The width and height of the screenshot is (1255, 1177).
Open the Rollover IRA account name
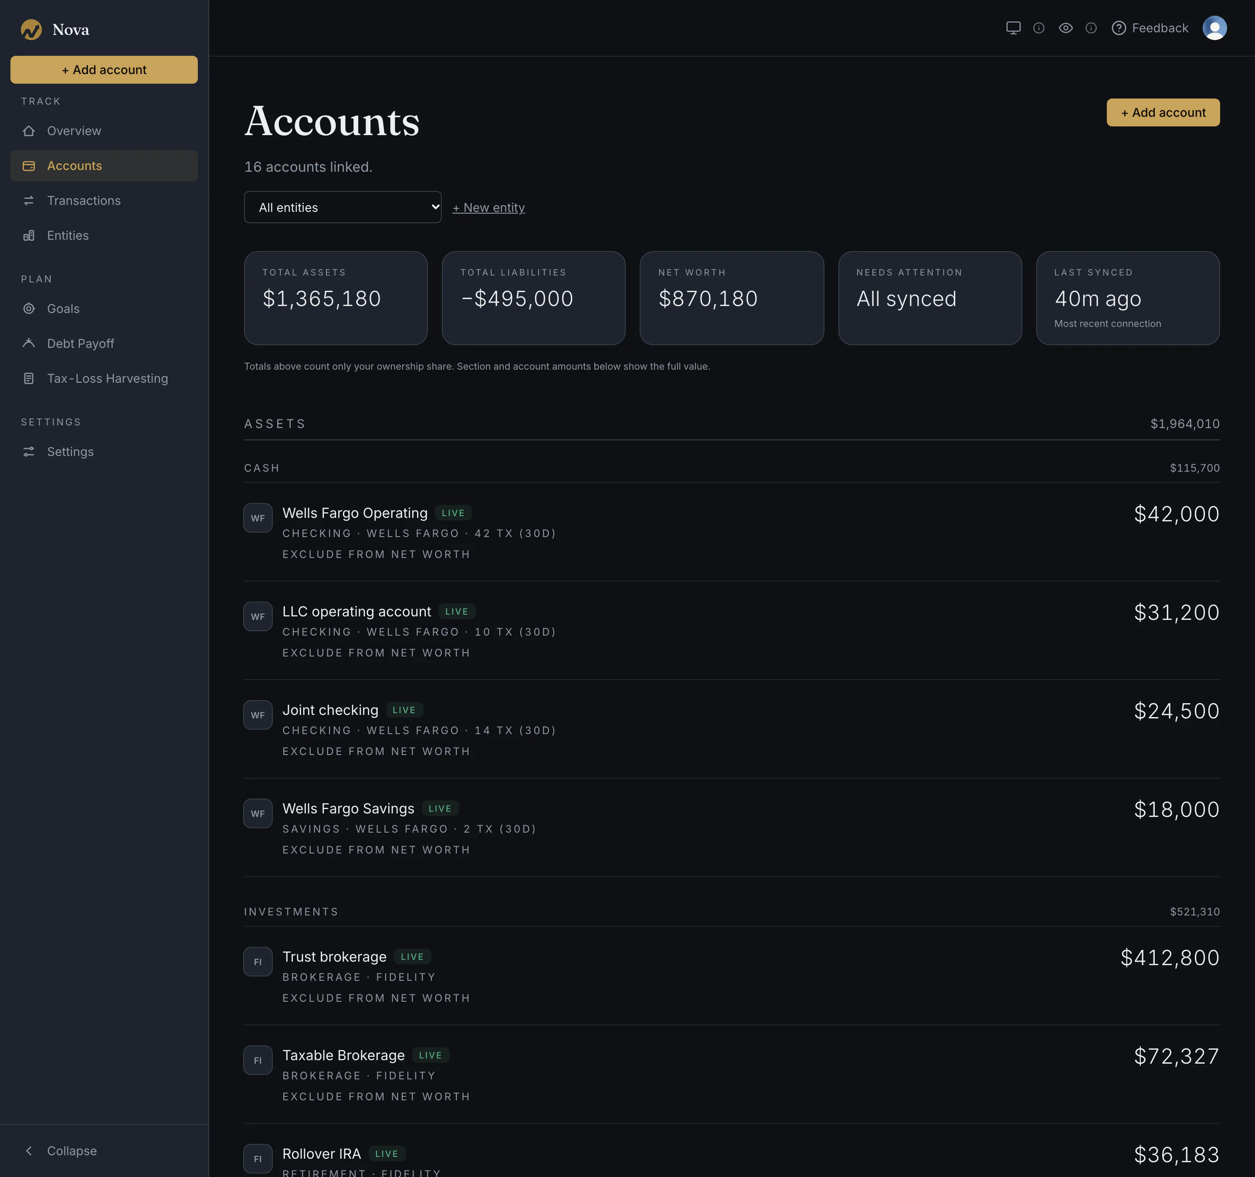point(322,1153)
